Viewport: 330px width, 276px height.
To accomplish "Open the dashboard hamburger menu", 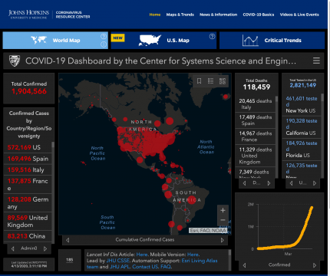I will pos(316,61).
